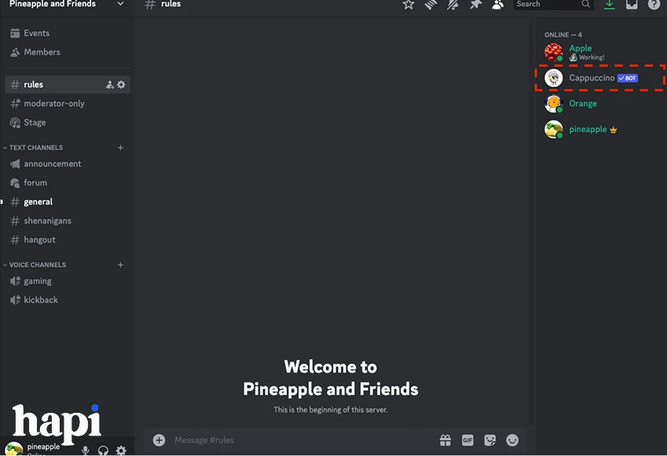Join the Stage channel
This screenshot has height=456, width=667.
point(67,122)
